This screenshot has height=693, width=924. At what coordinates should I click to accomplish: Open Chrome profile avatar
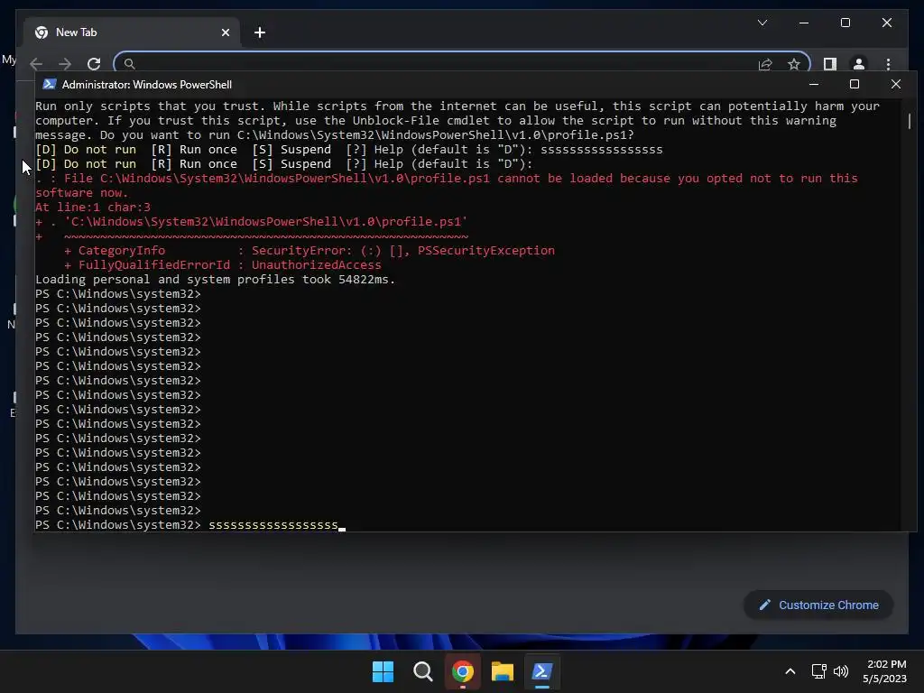tap(859, 64)
